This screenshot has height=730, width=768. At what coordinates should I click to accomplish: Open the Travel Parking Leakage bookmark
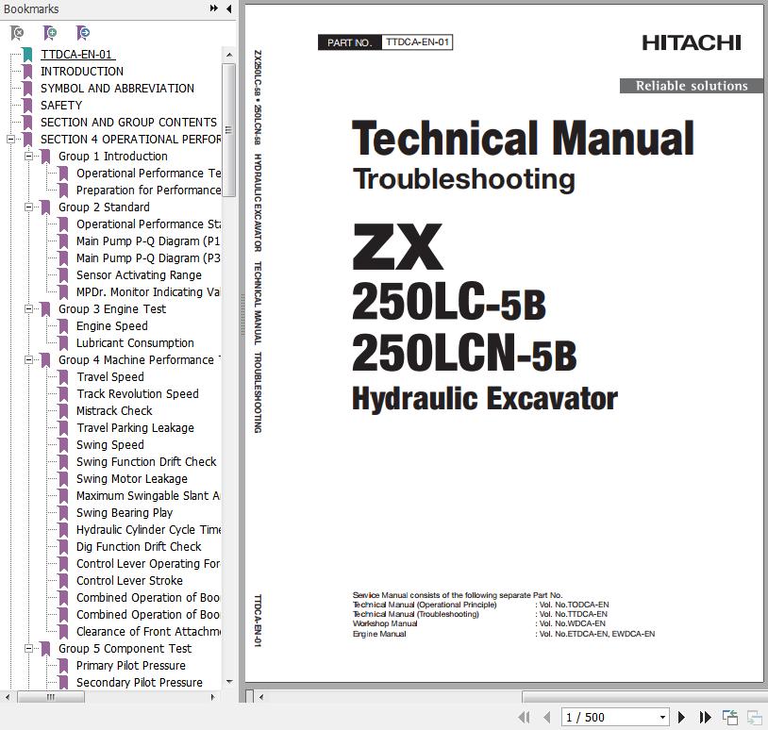tap(135, 428)
